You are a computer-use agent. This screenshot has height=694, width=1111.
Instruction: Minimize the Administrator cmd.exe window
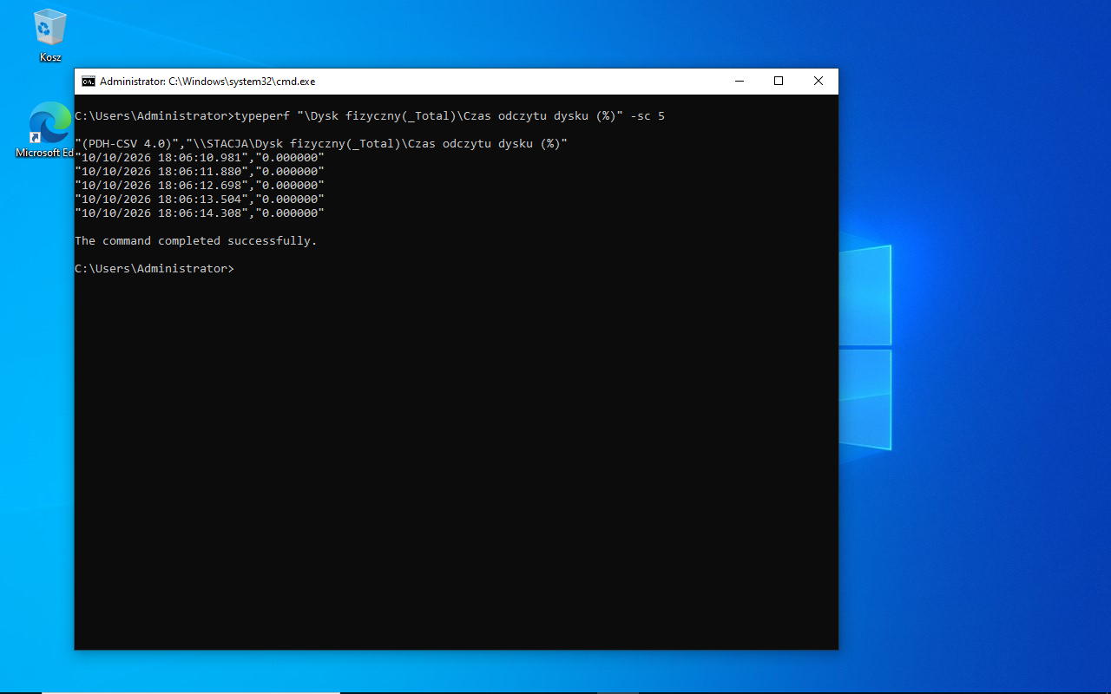click(740, 82)
